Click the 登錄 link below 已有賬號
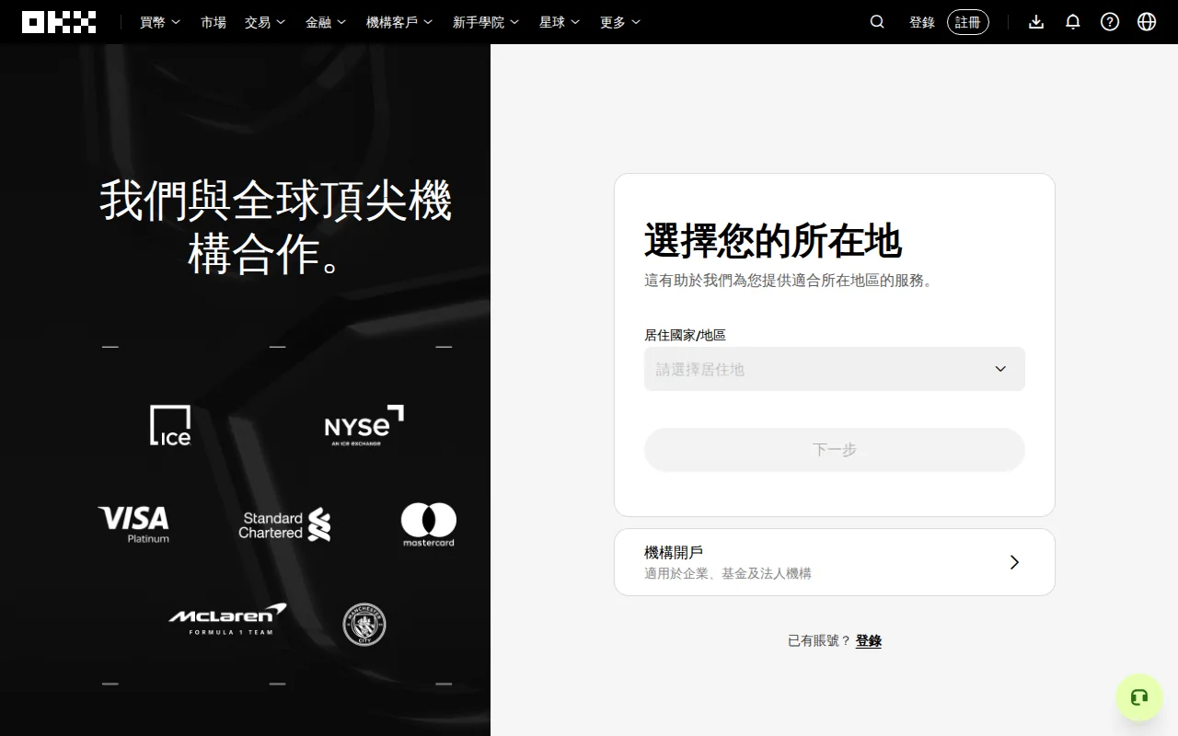The image size is (1178, 736). coord(869,641)
